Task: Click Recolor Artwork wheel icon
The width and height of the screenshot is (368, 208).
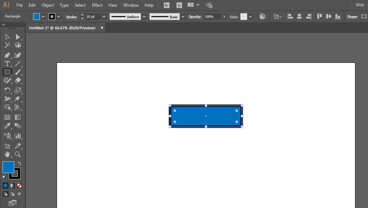Action: pyautogui.click(x=262, y=17)
